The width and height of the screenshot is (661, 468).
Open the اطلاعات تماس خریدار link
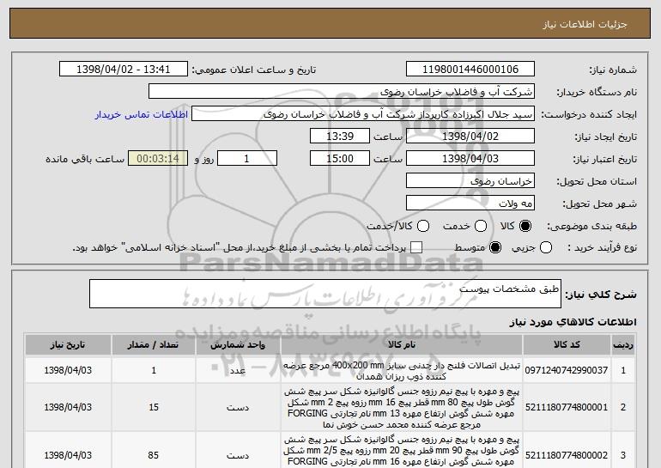142,114
